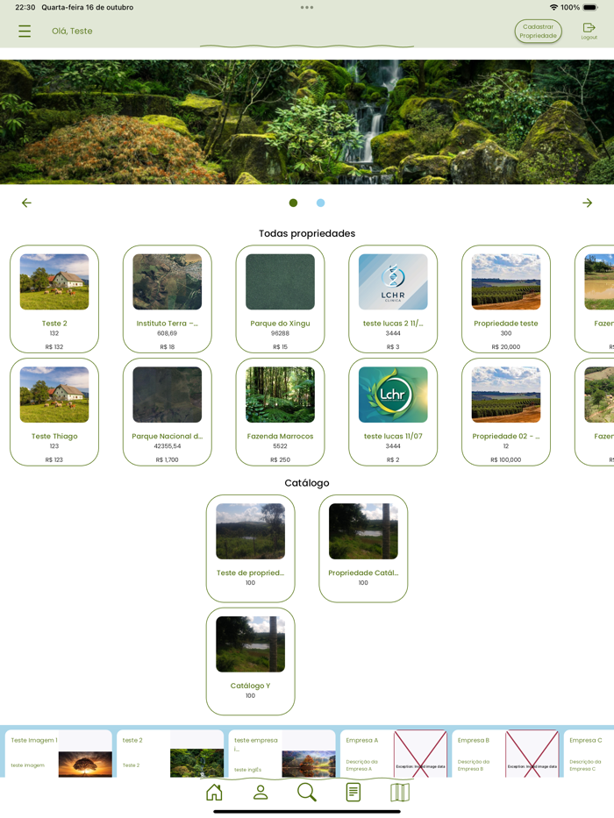Tap the battery status icon
This screenshot has width=614, height=818.
pyautogui.click(x=590, y=7)
